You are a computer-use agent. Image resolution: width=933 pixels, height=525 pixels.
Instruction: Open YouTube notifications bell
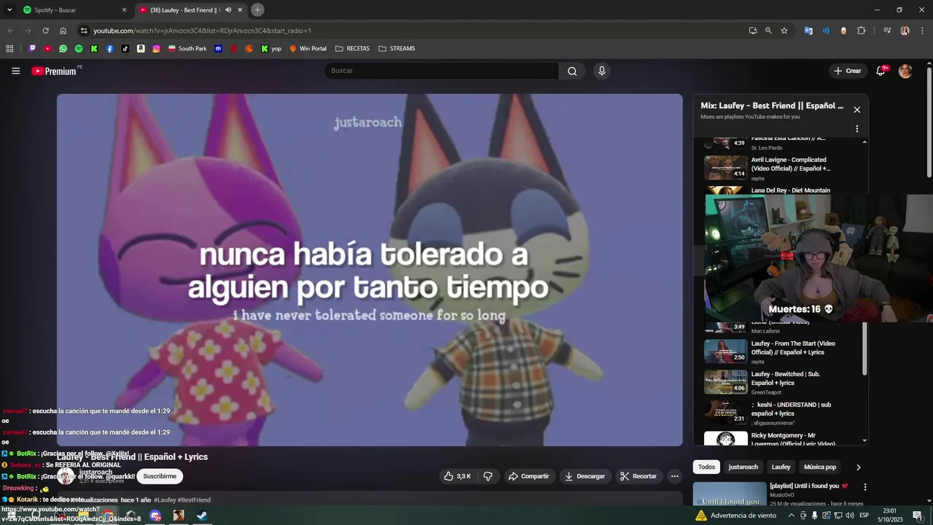pos(881,71)
